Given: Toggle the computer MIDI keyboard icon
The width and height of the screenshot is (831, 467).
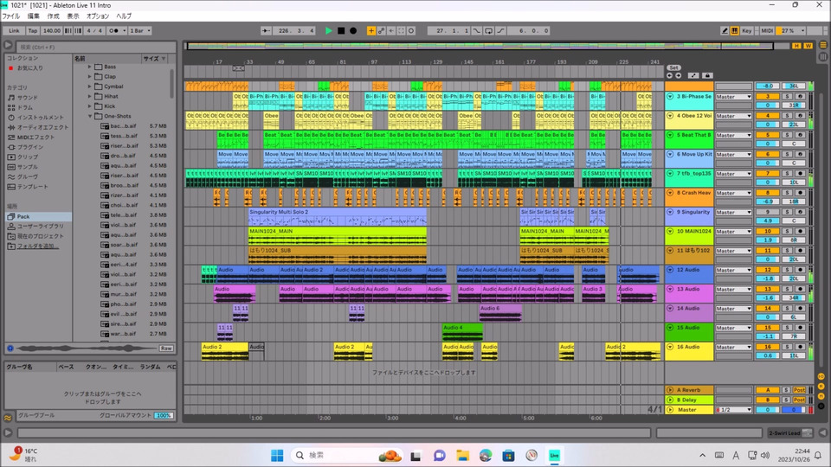Looking at the screenshot, I should point(735,30).
